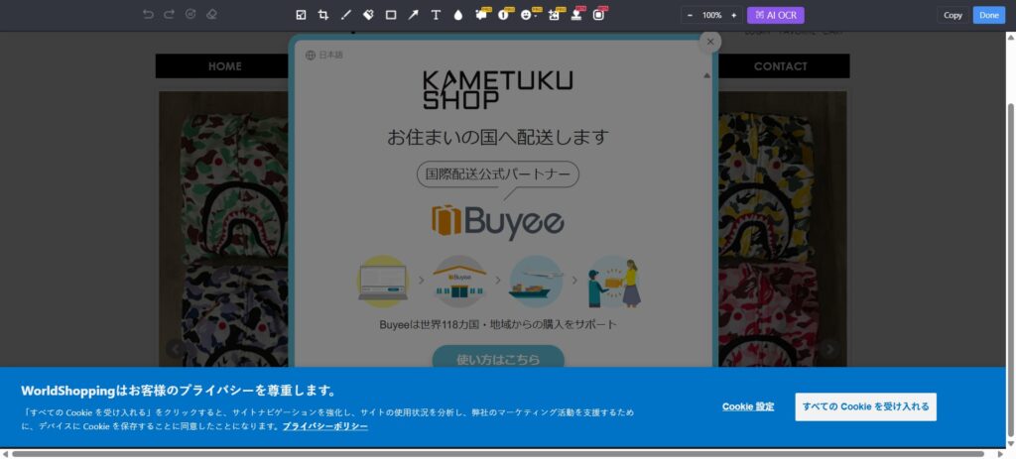1016x459 pixels.
Task: Open the HOME navigation menu item
Action: 224,66
